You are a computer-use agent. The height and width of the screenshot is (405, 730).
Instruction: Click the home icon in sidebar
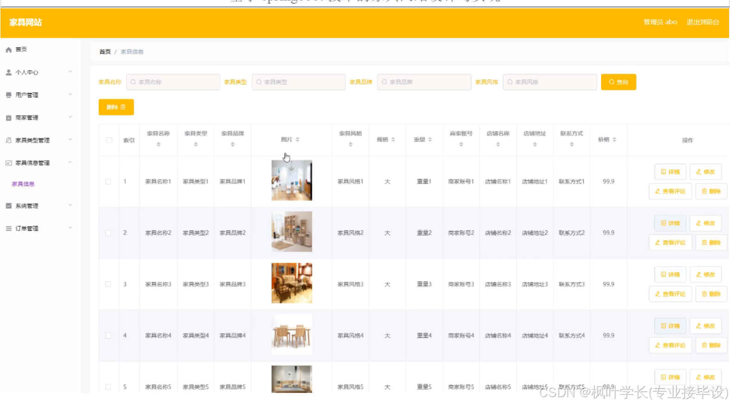(8, 50)
